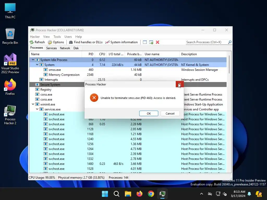Image resolution: width=267 pixels, height=200 pixels.
Task: Open the View menu
Action: click(46, 37)
